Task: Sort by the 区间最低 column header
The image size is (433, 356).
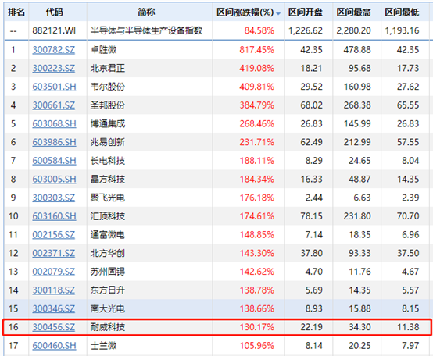Action: click(402, 12)
